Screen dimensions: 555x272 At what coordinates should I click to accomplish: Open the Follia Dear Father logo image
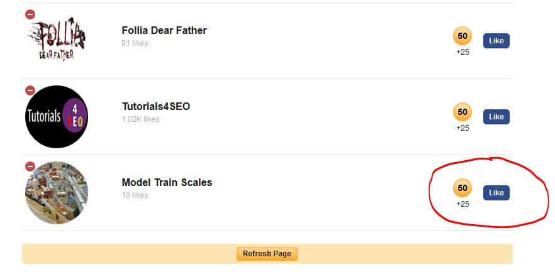click(57, 39)
